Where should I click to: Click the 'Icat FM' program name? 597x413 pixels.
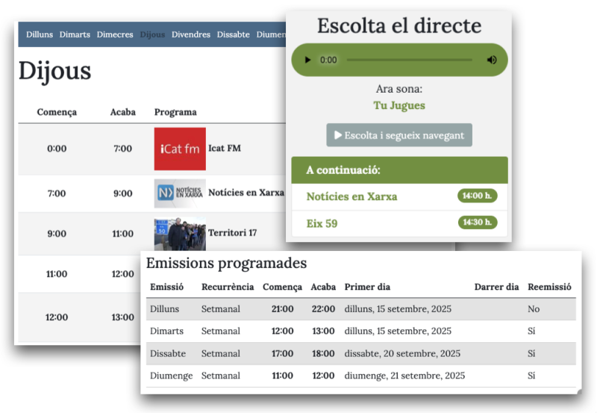[x=225, y=149]
